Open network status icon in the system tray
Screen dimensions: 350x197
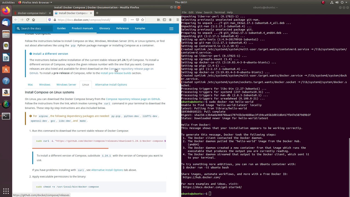[x=332, y=2]
